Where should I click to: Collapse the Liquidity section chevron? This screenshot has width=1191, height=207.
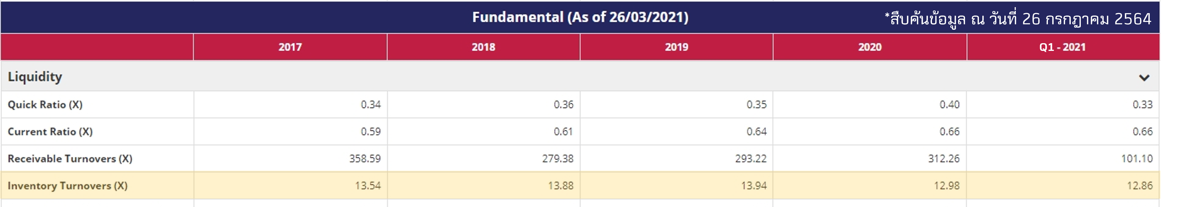point(1144,78)
